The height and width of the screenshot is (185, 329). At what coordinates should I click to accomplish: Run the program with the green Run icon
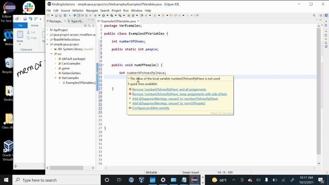pyautogui.click(x=103, y=15)
